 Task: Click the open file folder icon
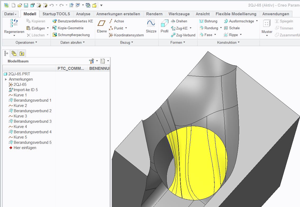coord(20,5)
